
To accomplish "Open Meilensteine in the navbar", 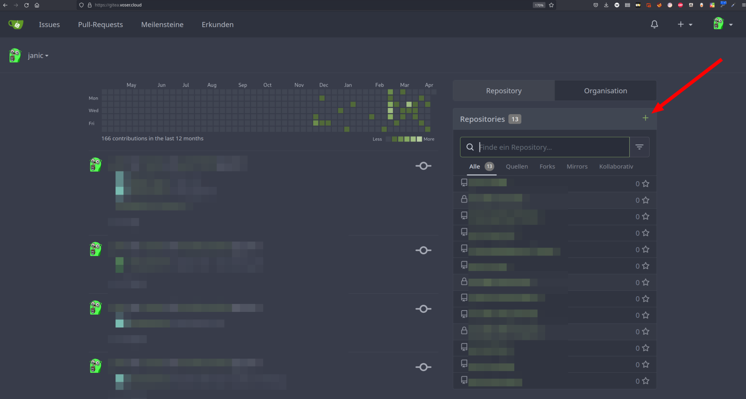I will (x=162, y=24).
